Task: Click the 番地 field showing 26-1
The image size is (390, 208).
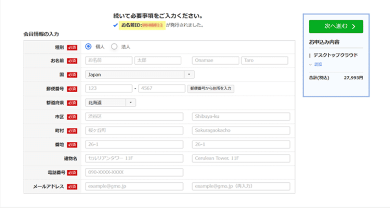Action: [x=134, y=144]
